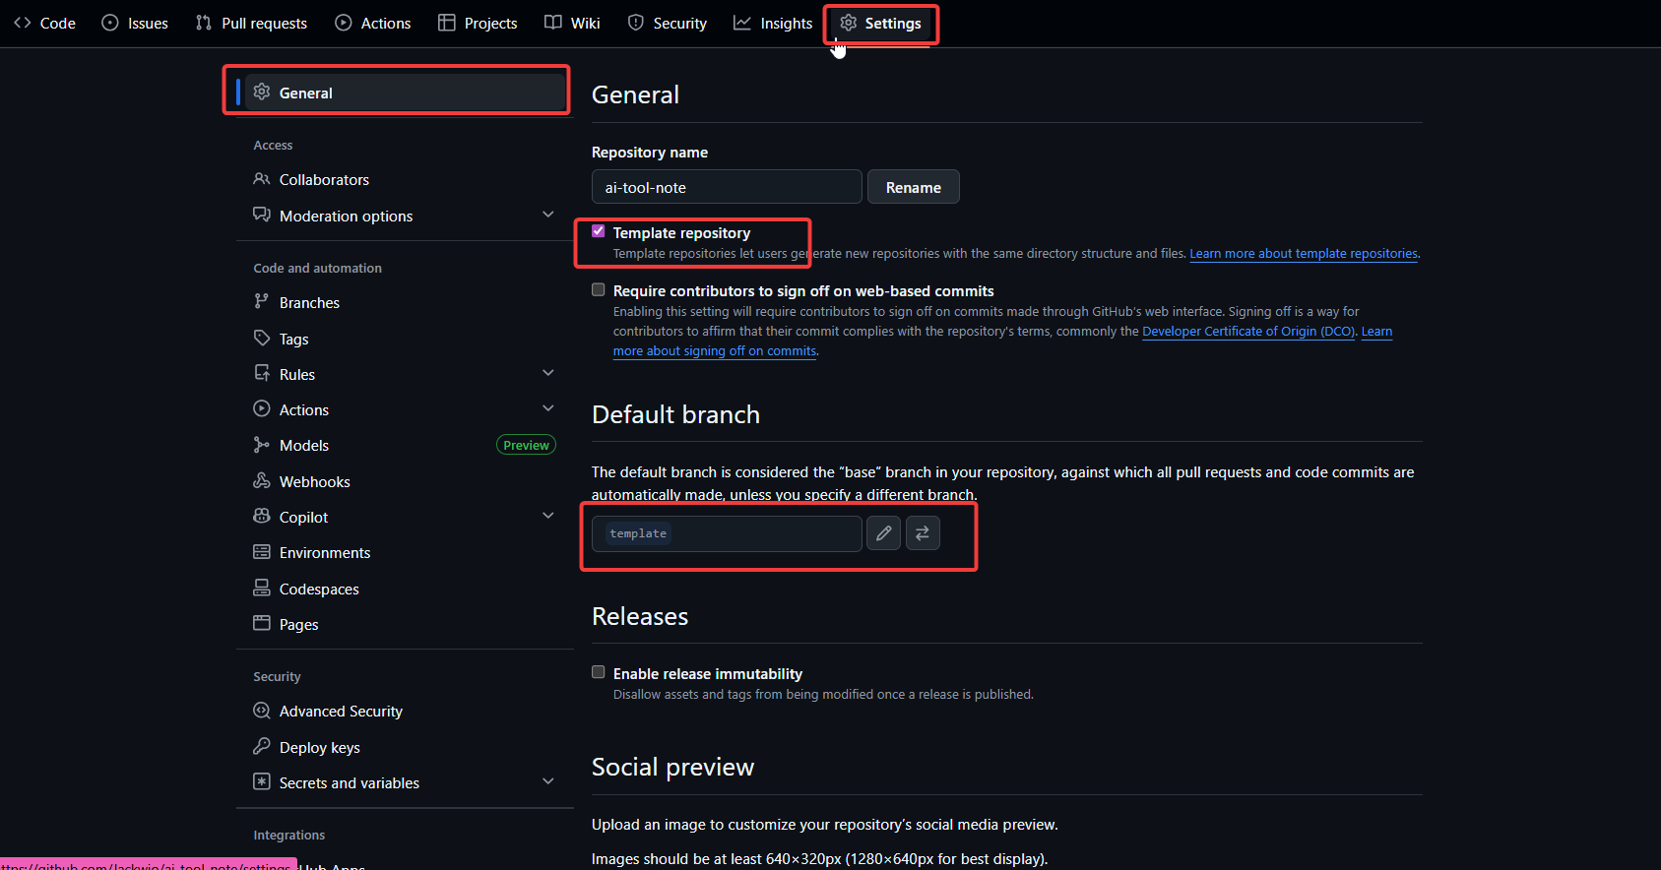Enable require sign off on web-based commits
The width and height of the screenshot is (1661, 870).
point(599,289)
